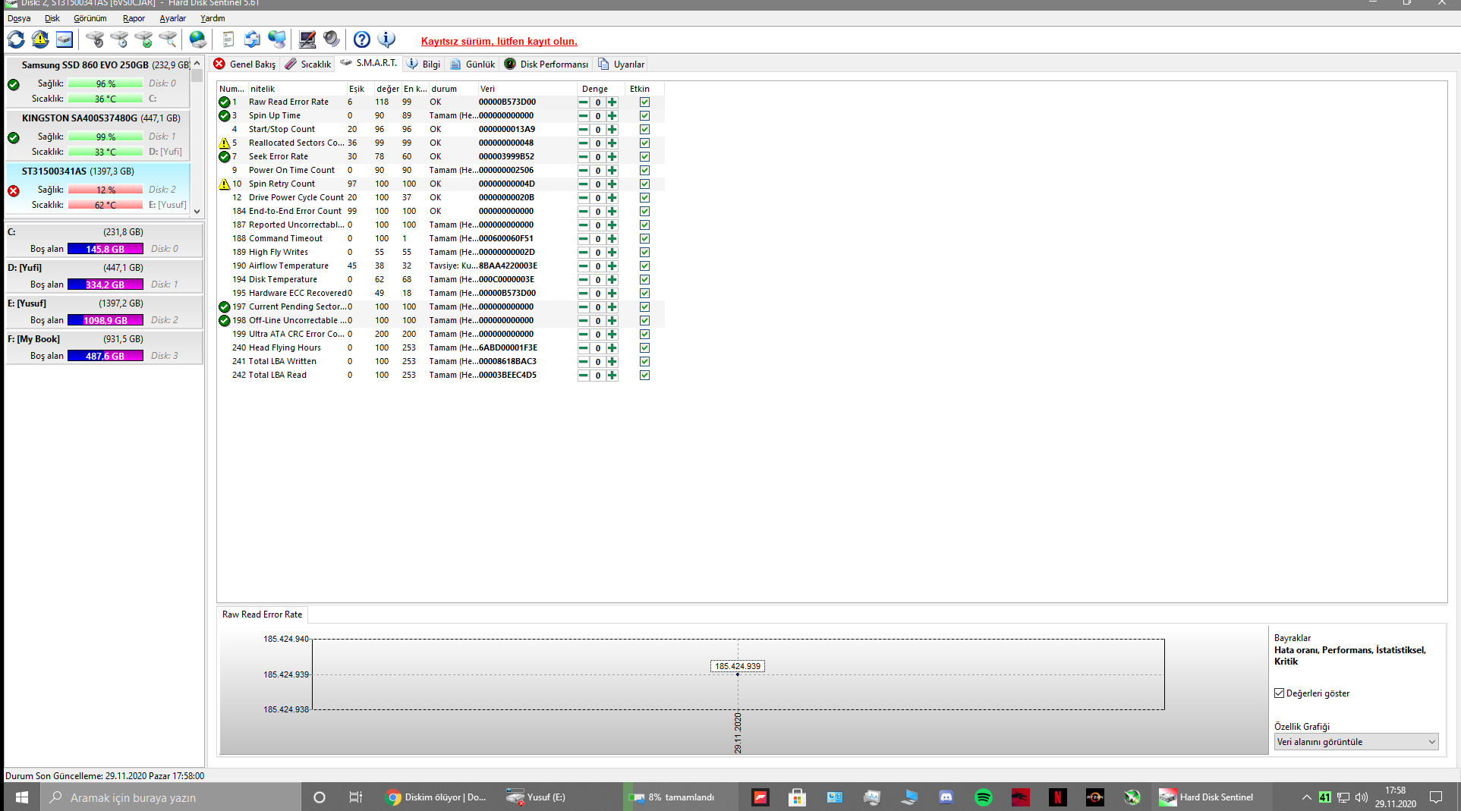Open Netflix from the taskbar
The width and height of the screenshot is (1461, 811).
[x=1058, y=797]
